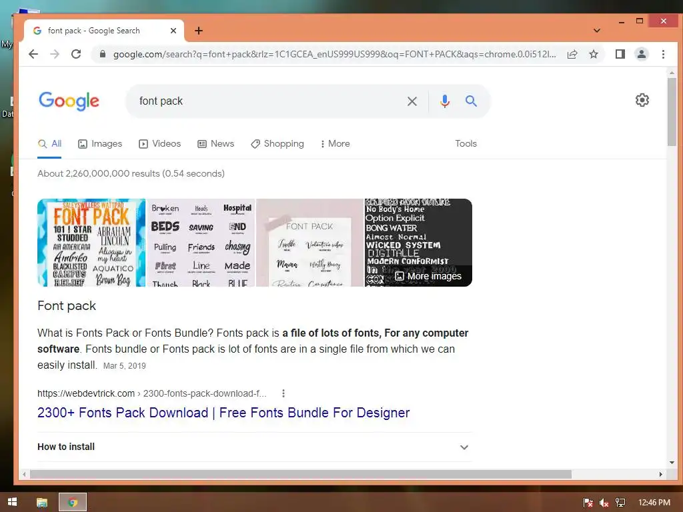Click the Chrome taskbar button

pyautogui.click(x=73, y=503)
